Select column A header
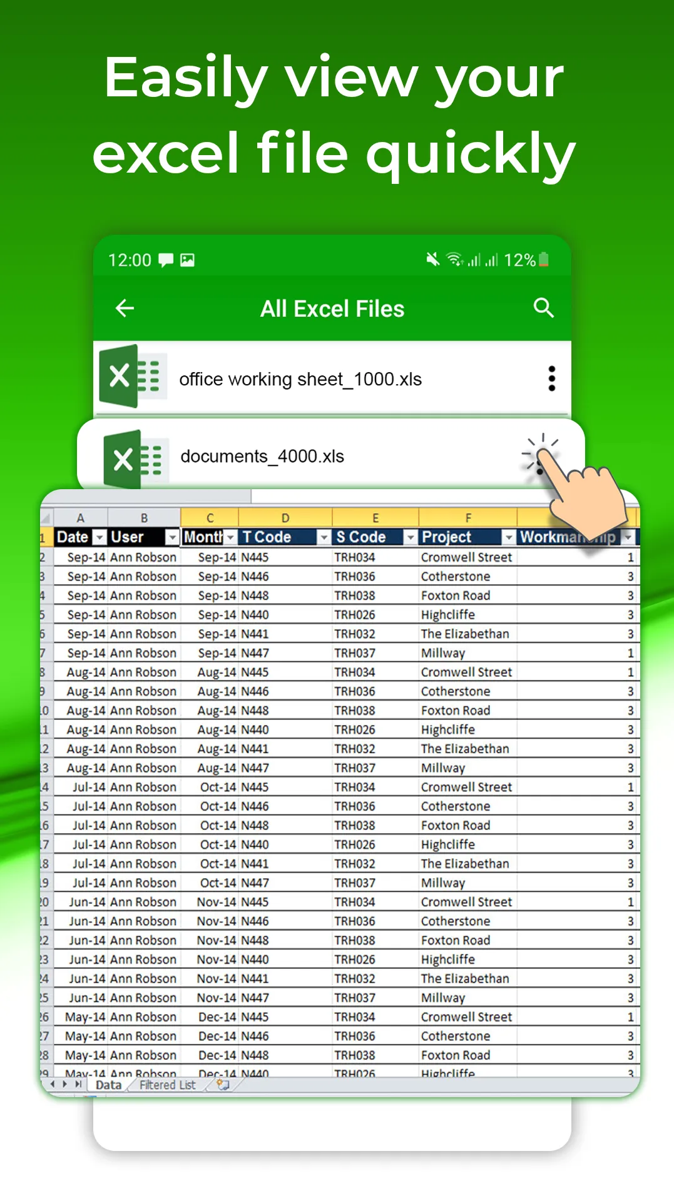This screenshot has width=674, height=1201. (x=80, y=518)
